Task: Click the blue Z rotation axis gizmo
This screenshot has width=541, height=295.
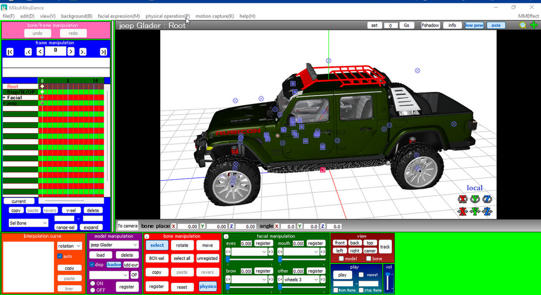Action: point(487,199)
